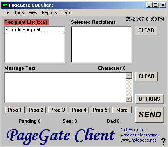Clear the message text
This screenshot has height=147, width=168.
(146, 76)
